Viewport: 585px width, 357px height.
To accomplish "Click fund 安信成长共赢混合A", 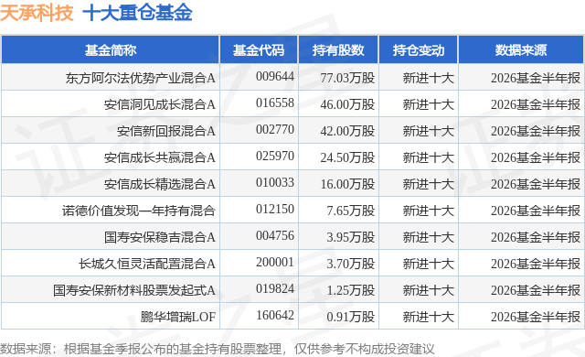I will pyautogui.click(x=160, y=157).
